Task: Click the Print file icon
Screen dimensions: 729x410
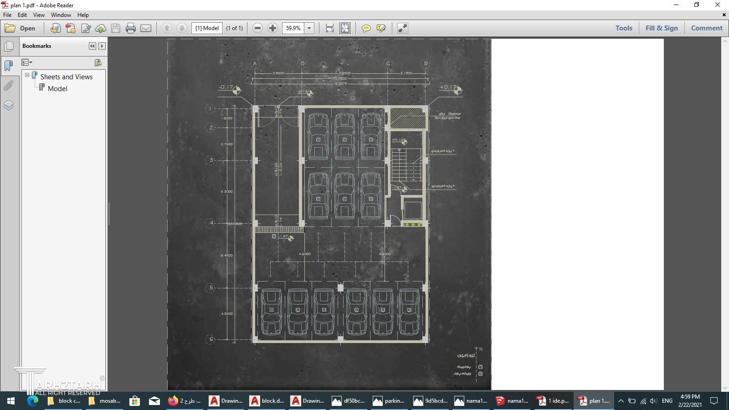Action: (131, 28)
